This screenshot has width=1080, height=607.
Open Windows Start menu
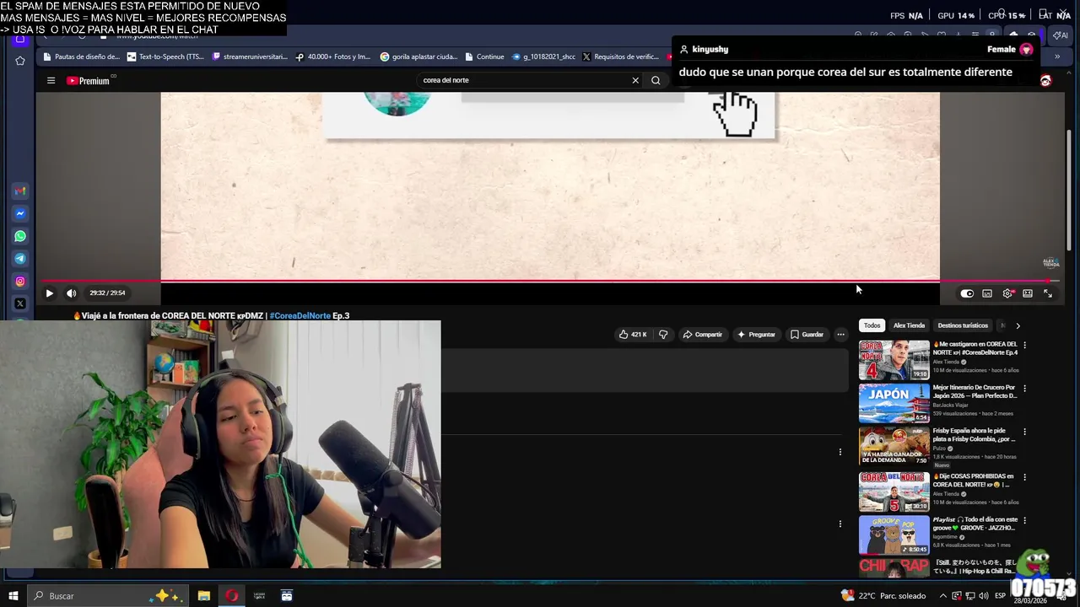(x=13, y=596)
